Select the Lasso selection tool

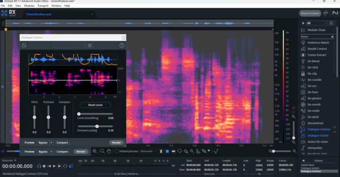tap(180, 151)
